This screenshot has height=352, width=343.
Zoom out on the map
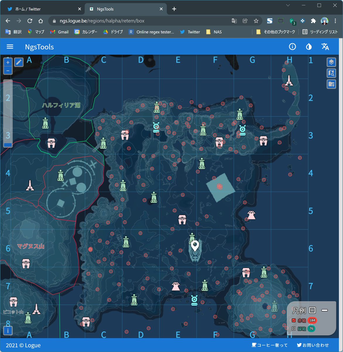pos(8,70)
